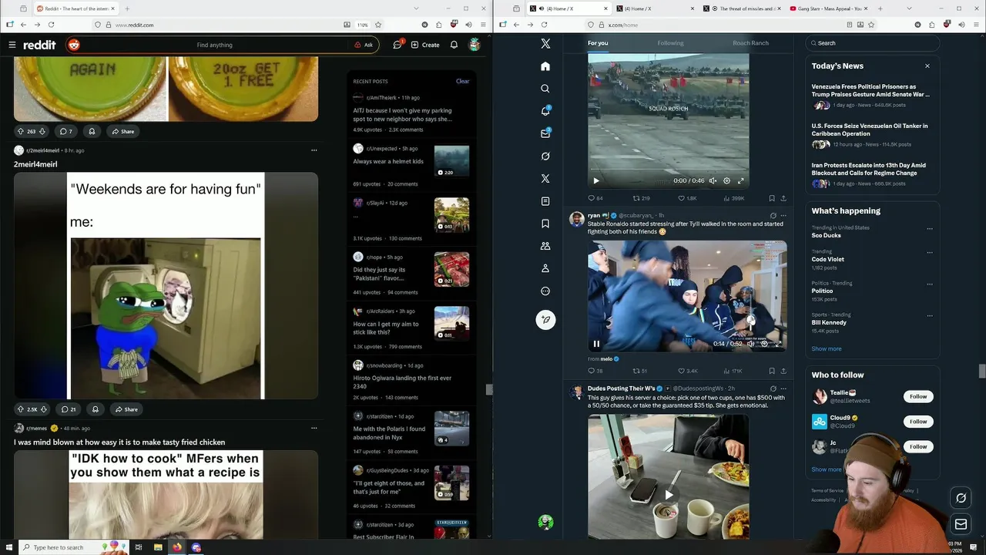Image resolution: width=986 pixels, height=555 pixels.
Task: Open the Reddit user avatar menu
Action: (x=475, y=45)
